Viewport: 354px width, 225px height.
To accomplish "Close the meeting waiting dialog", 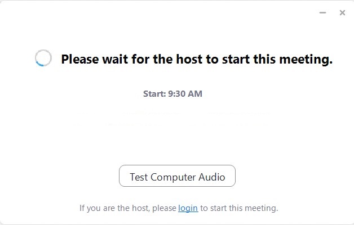I will (342, 12).
